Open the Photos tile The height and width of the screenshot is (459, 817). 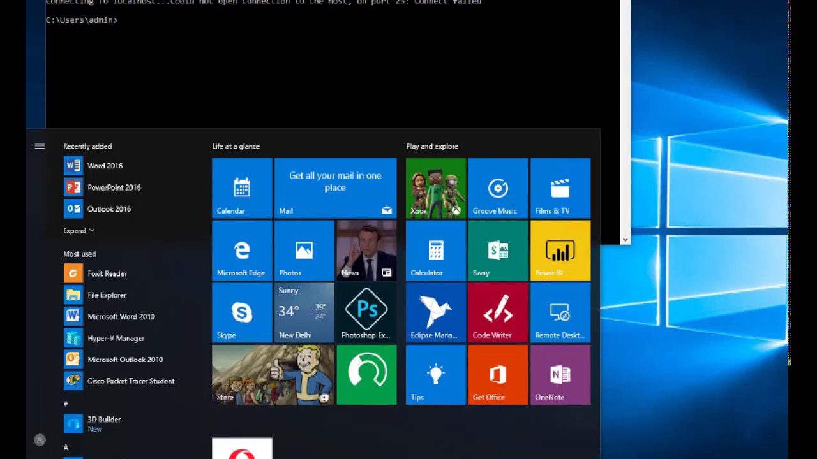304,251
